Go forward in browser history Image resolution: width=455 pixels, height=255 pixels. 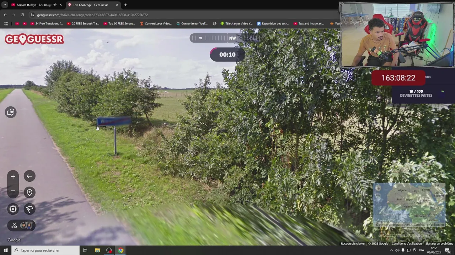14,15
